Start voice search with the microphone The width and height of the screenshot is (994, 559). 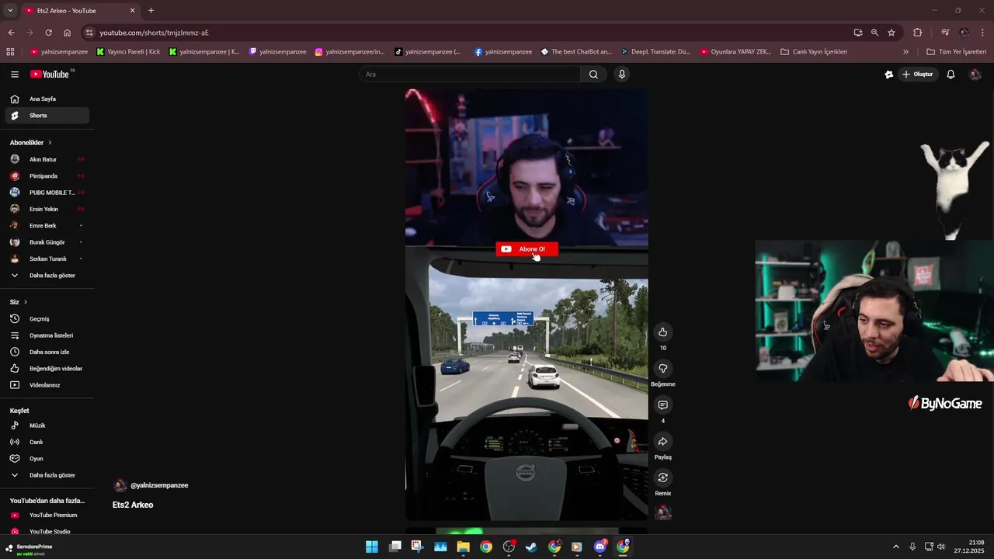[621, 75]
